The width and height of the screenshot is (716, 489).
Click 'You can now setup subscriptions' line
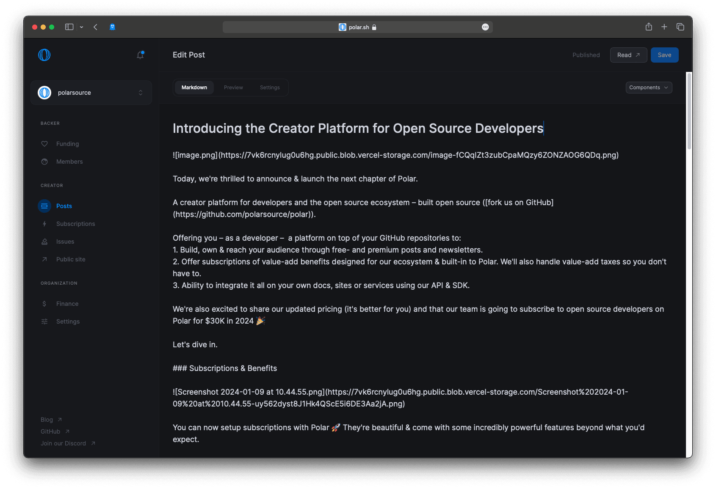click(409, 428)
